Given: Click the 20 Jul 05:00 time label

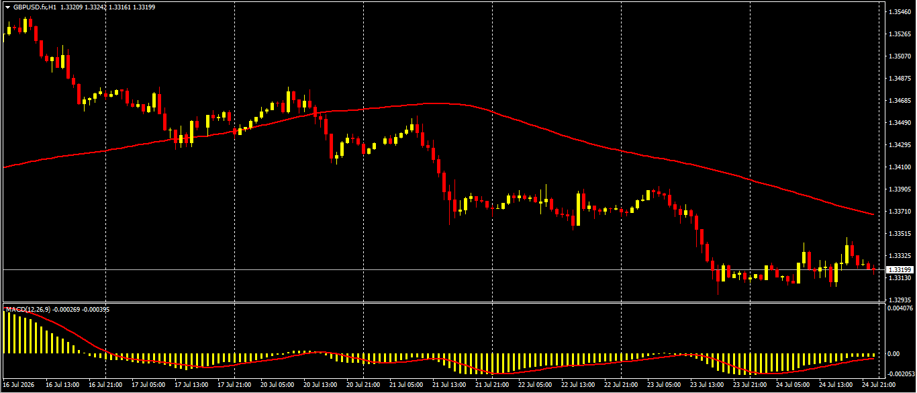Looking at the screenshot, I should 277,385.
